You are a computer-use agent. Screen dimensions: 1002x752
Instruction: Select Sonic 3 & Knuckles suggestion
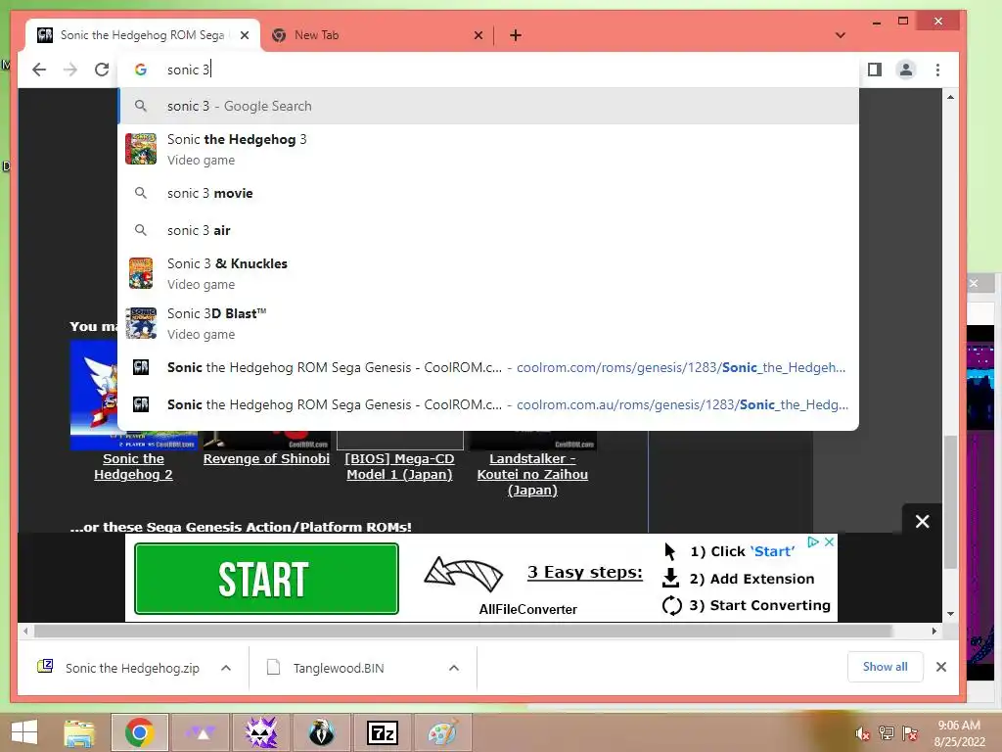click(x=488, y=274)
